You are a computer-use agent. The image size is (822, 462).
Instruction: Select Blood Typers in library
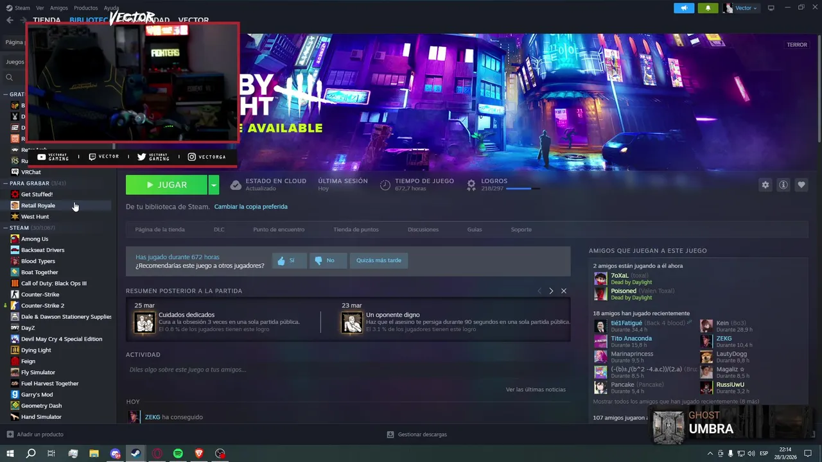coord(38,261)
